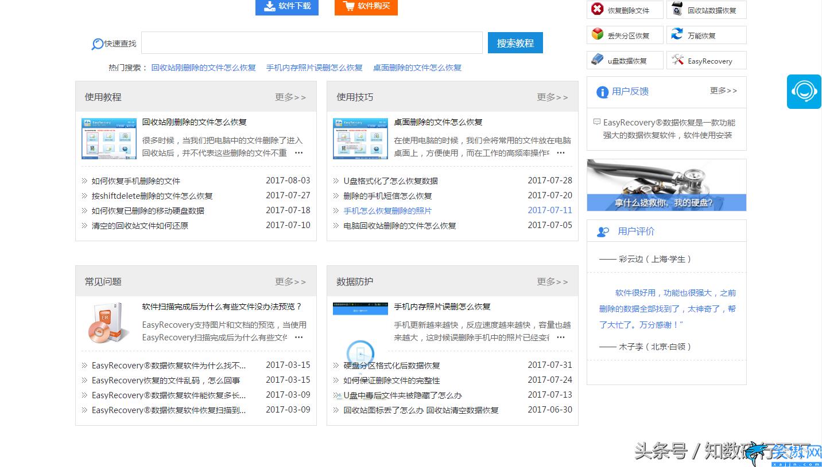This screenshot has height=467, width=822.
Task: Open 电脑回收站删除的文件怎么恢复 tip
Action: (x=400, y=226)
